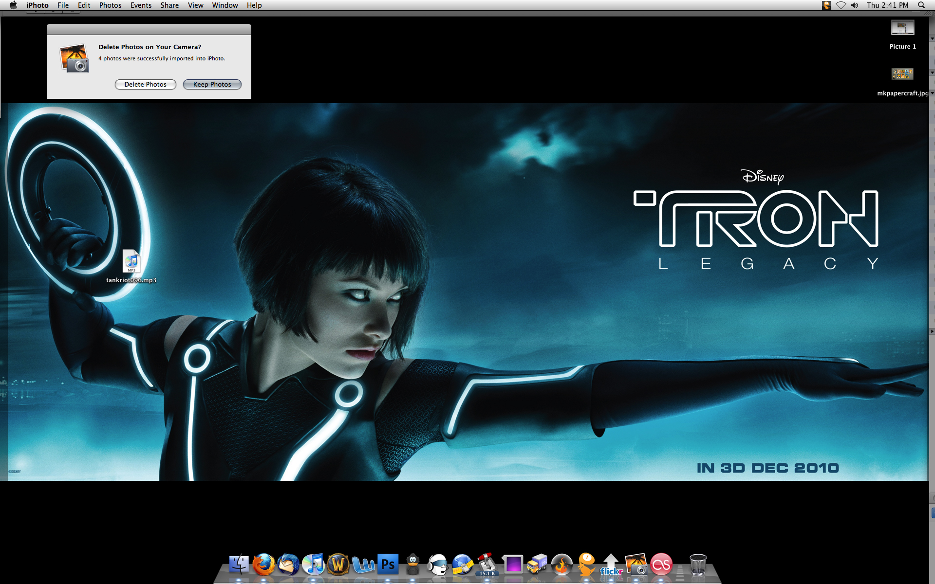Open Transmission showing 15.1 K badge

pos(487,565)
